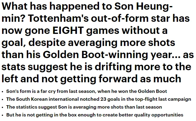Viewport: 196px width, 121px height.
Task: Click the bullet dot before 'The South Korean'
Action: [2, 100]
